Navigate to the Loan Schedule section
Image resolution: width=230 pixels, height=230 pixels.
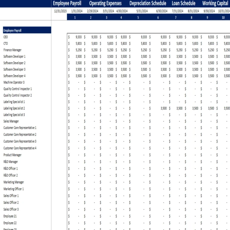(183, 3)
